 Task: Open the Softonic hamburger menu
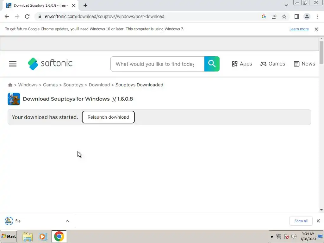coord(13,64)
